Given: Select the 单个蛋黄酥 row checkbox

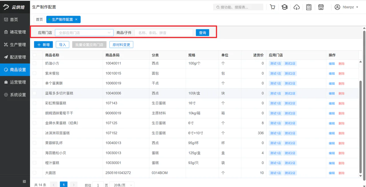Looking at the screenshot, I should pos(35,83).
